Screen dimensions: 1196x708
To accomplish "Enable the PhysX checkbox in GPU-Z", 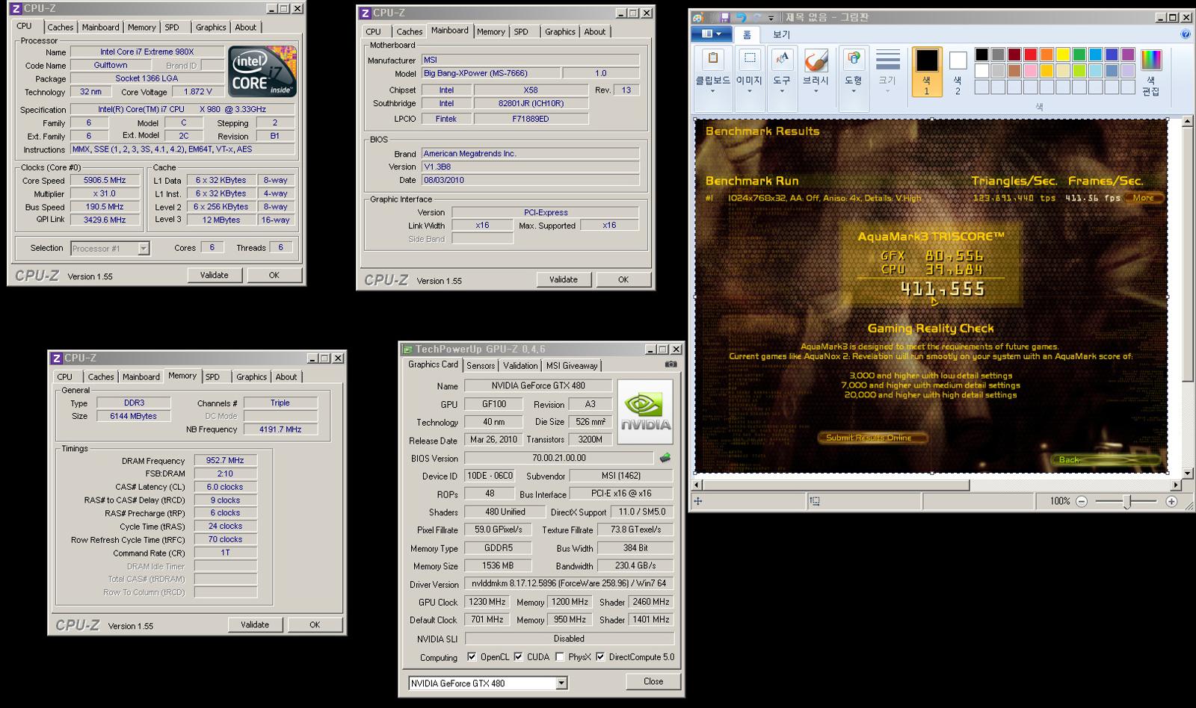I will 560,657.
